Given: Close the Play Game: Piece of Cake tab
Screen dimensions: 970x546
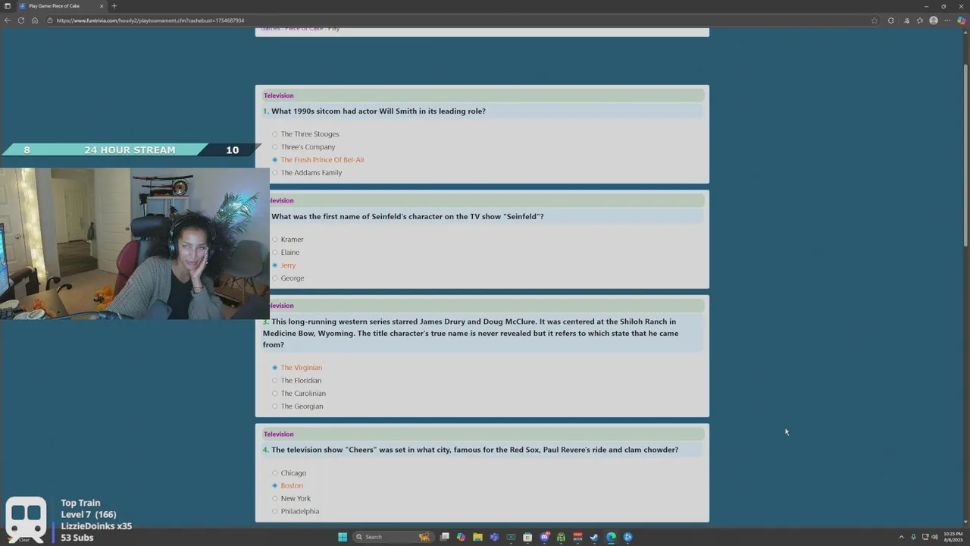Looking at the screenshot, I should coord(102,6).
